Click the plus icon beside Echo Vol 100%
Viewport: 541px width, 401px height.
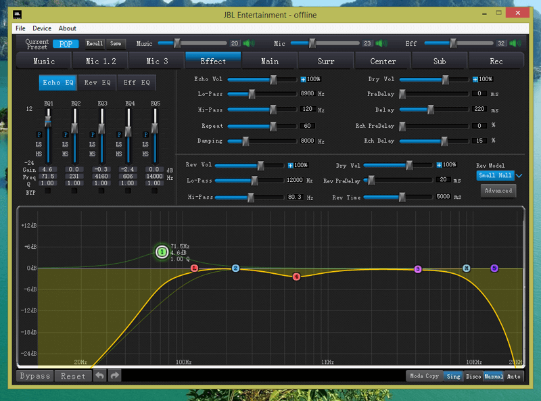coord(304,79)
